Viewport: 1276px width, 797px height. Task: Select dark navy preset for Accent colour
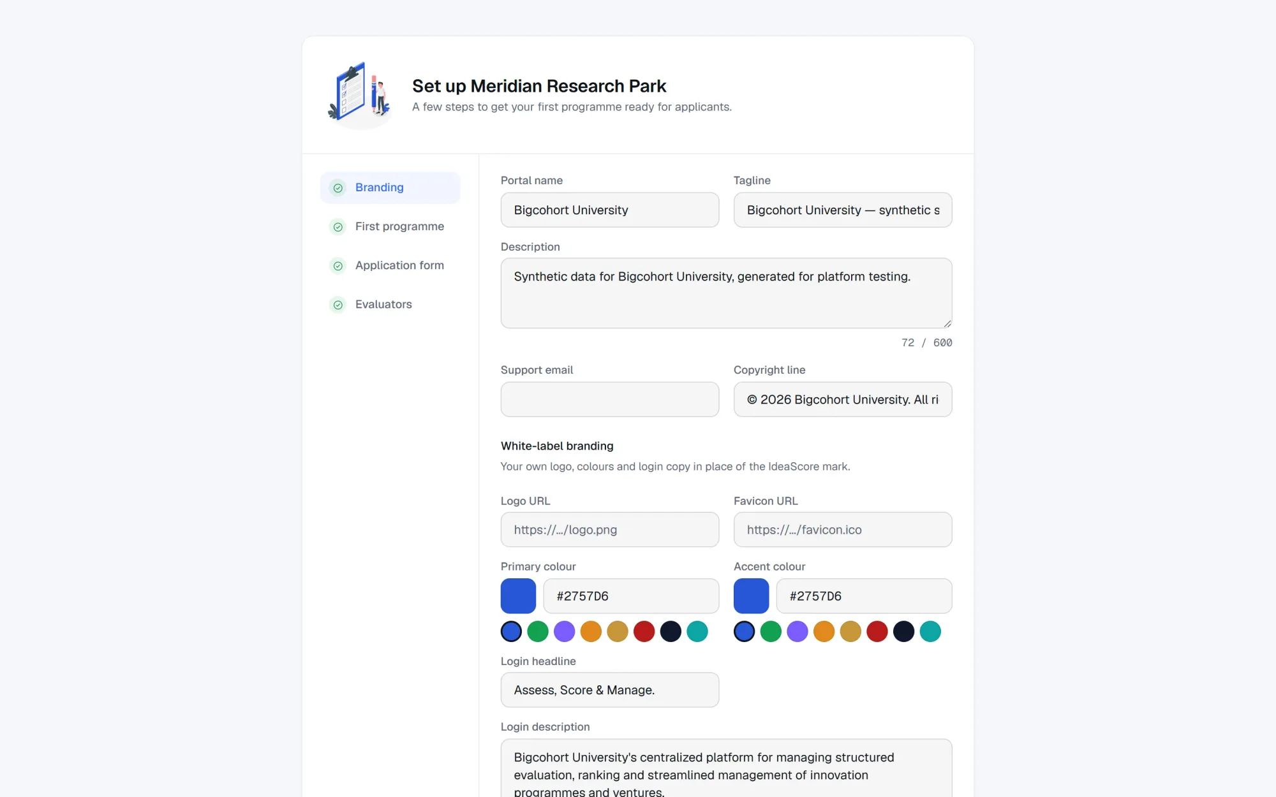click(x=903, y=631)
